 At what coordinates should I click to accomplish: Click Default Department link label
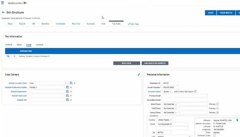coord(19,91)
